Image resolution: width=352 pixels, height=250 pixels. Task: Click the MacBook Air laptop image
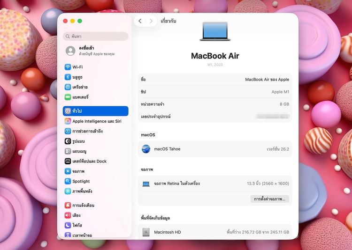pos(215,31)
